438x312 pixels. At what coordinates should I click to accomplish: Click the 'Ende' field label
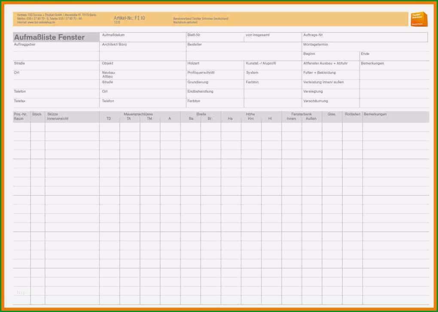tap(365, 54)
